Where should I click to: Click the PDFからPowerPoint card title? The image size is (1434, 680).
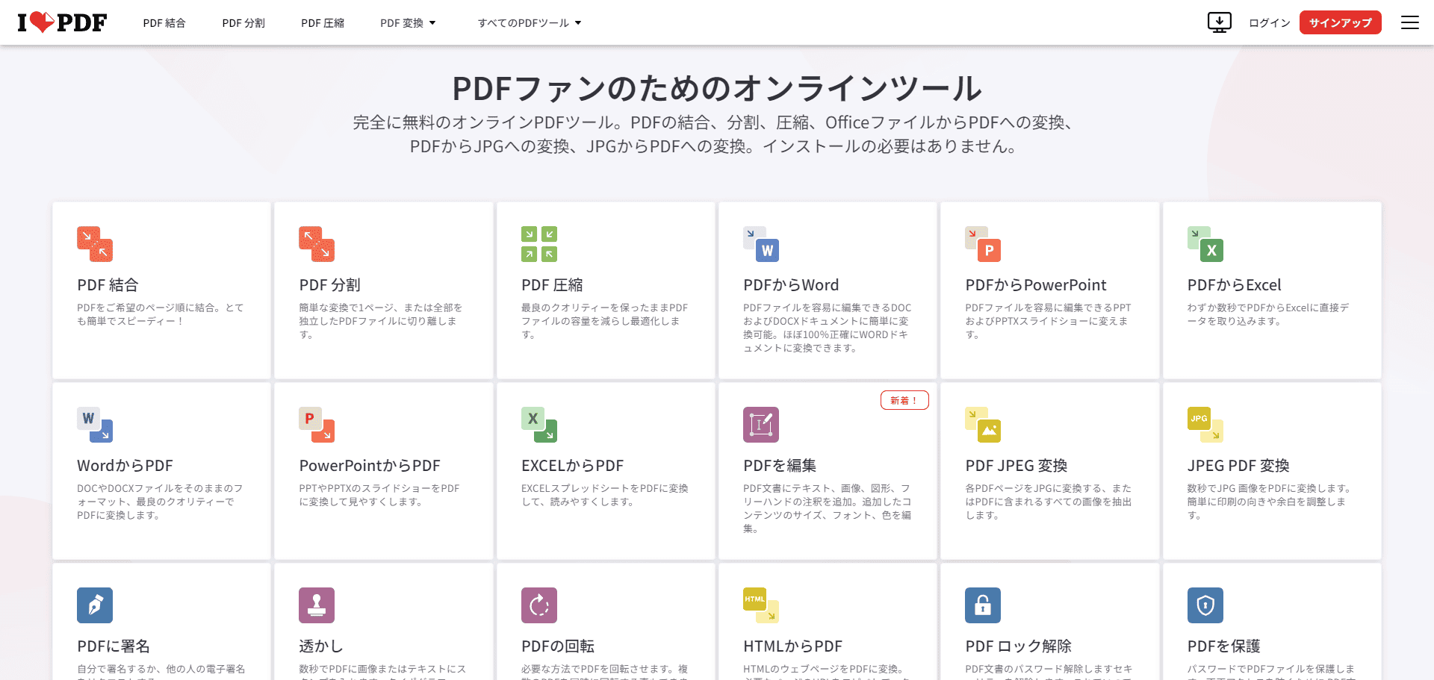[x=1036, y=285]
